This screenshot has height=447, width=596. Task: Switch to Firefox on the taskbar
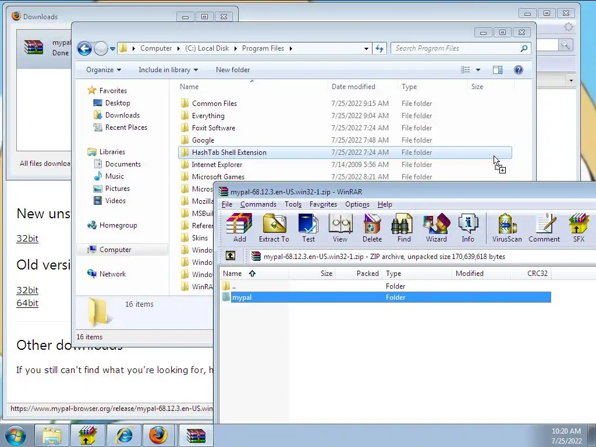(158, 435)
